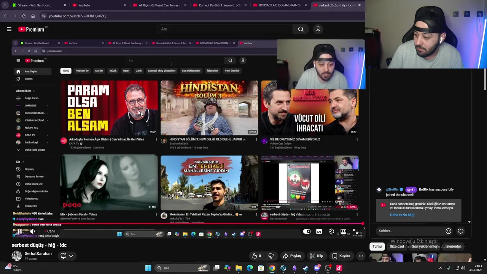Save the video with Kaydet
487x274 pixels.
coord(341,256)
